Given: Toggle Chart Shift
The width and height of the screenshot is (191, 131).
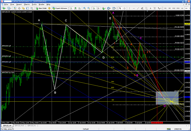Looking at the screenshot, I should (x=98, y=8).
